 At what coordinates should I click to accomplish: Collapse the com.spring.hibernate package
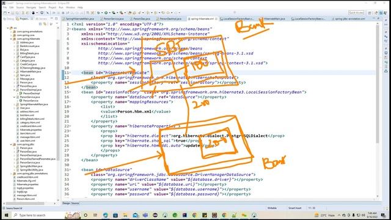click(11, 39)
